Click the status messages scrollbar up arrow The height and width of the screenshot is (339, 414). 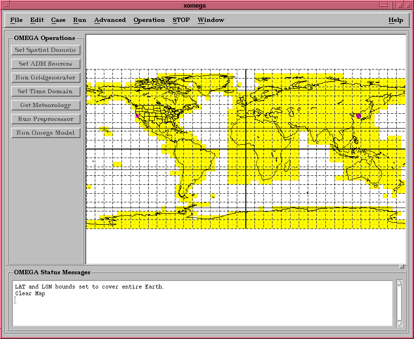point(400,283)
